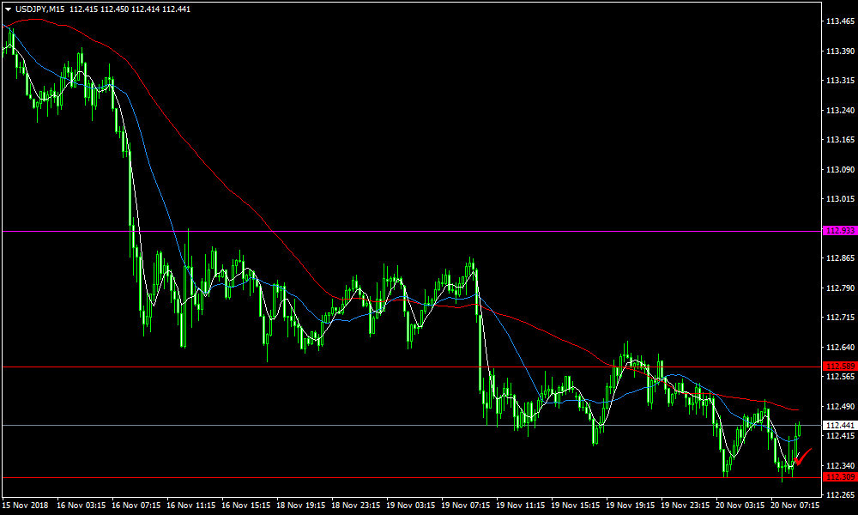
Task: Click the 18 Nov 23:15 time label
Action: pos(356,505)
